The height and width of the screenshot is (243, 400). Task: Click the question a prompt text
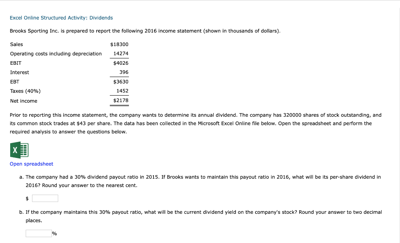coord(195,177)
